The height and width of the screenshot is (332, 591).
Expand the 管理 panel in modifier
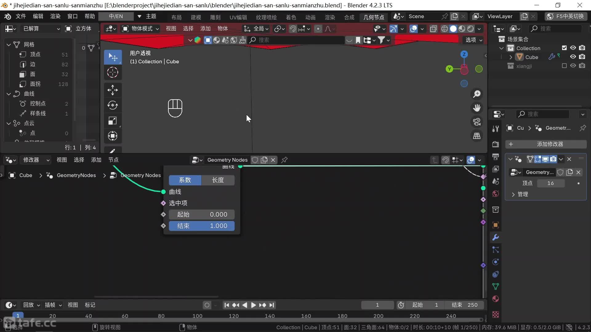513,194
